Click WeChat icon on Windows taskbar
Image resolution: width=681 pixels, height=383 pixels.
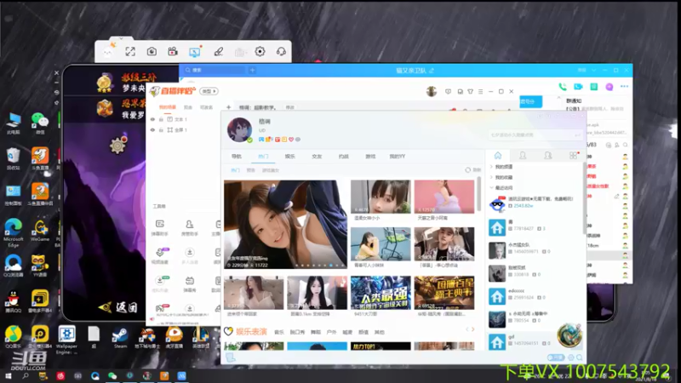pos(112,376)
